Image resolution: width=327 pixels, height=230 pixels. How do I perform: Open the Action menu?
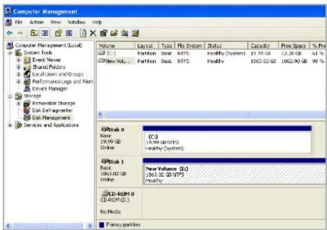click(37, 22)
